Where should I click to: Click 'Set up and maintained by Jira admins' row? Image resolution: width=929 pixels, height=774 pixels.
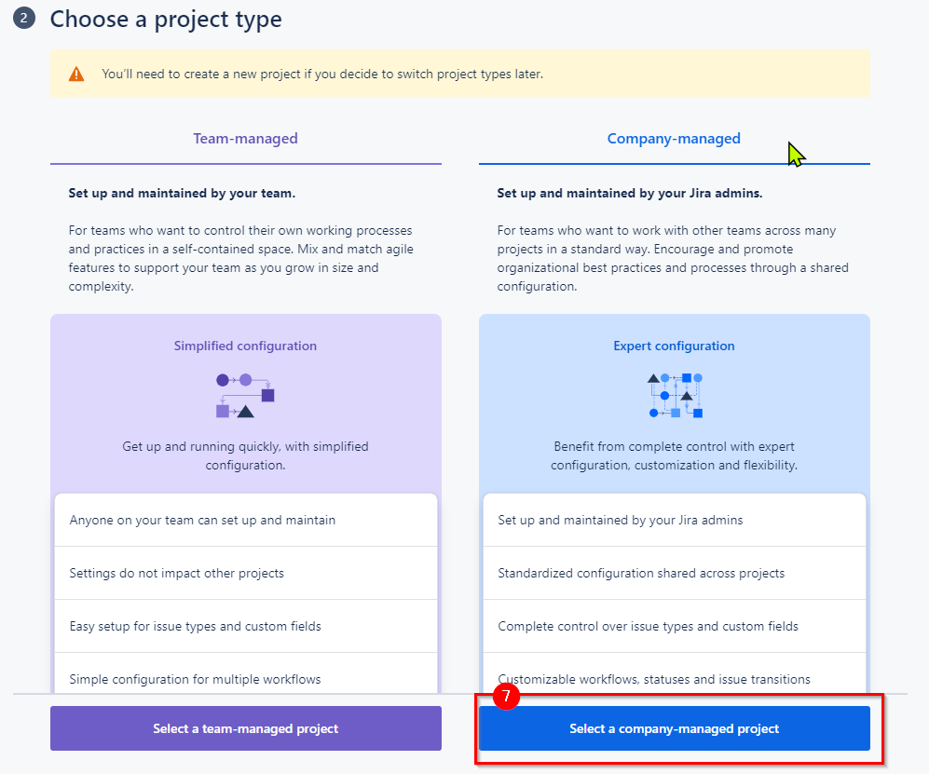coord(675,520)
